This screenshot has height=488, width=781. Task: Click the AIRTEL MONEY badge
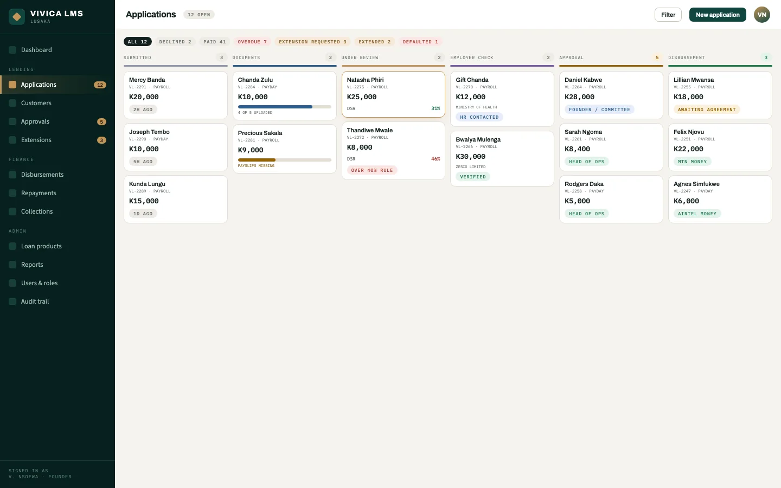[x=697, y=214]
